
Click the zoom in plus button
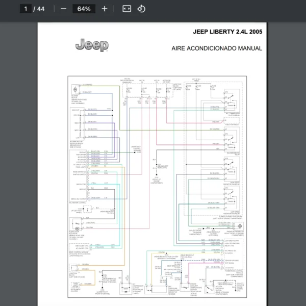[105, 9]
